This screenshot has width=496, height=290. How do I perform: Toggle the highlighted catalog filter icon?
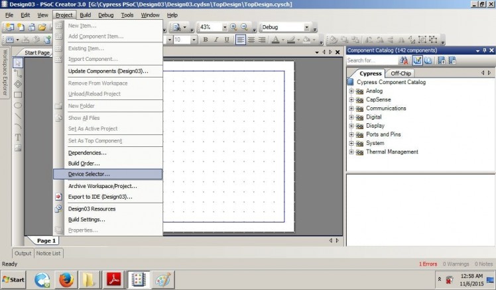417,60
